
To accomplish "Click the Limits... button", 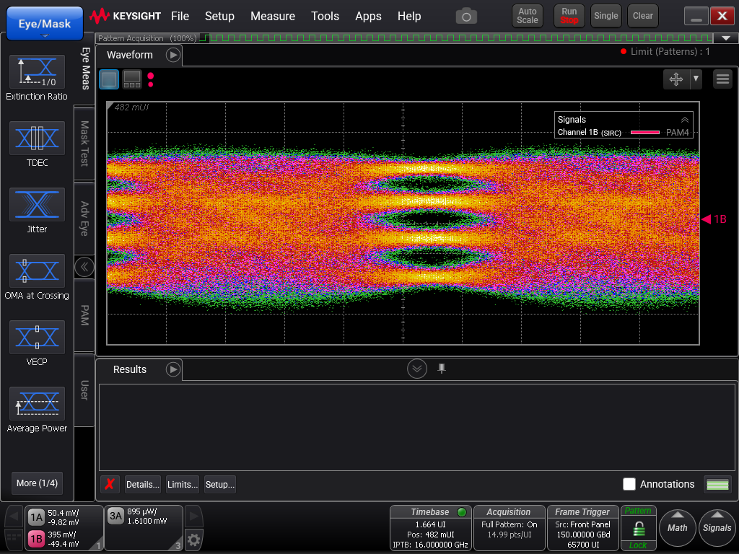I will 183,484.
